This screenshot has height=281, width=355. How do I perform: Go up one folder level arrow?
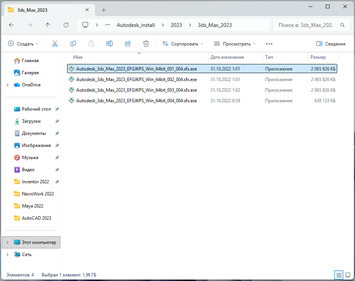click(47, 25)
